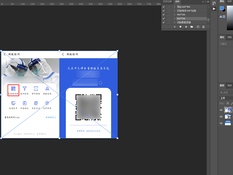Play the selected action in Actions panel footer
The image size is (233, 175).
(186, 27)
